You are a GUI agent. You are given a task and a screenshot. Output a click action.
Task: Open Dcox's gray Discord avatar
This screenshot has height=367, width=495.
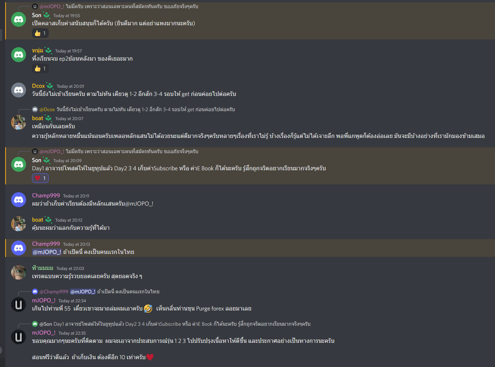(x=19, y=90)
